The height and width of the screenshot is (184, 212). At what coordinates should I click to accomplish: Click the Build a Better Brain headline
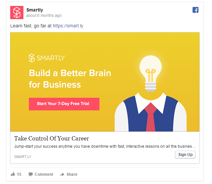pyautogui.click(x=70, y=79)
